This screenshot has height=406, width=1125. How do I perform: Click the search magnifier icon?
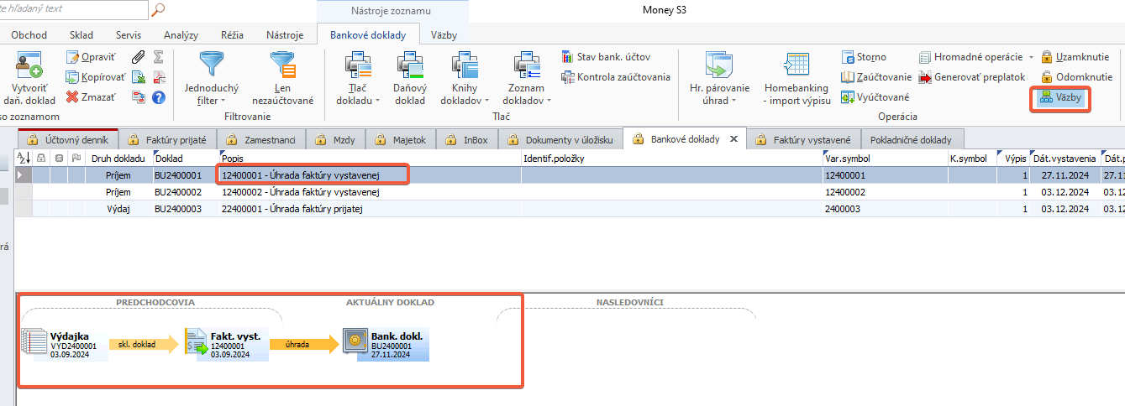pos(158,10)
